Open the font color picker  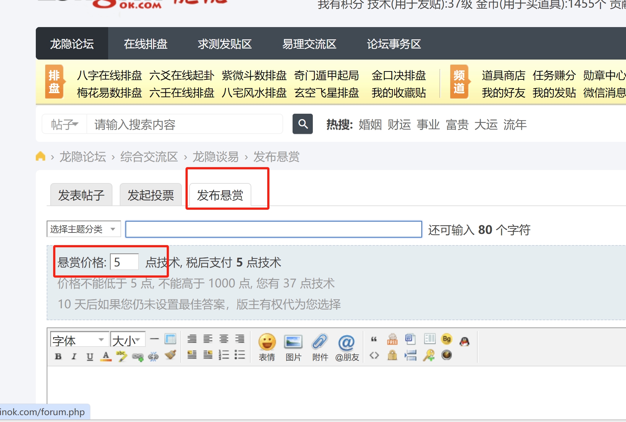[106, 356]
